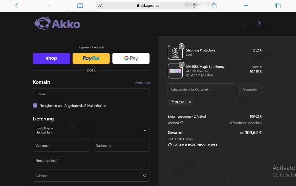Image resolution: width=296 pixels, height=186 pixels.
Task: Click the address search magnifier icon
Action: [x=145, y=176]
